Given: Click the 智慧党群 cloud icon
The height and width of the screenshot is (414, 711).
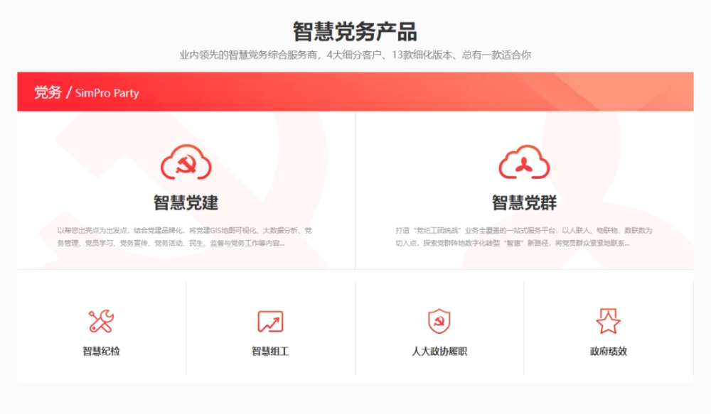Looking at the screenshot, I should click(x=524, y=163).
